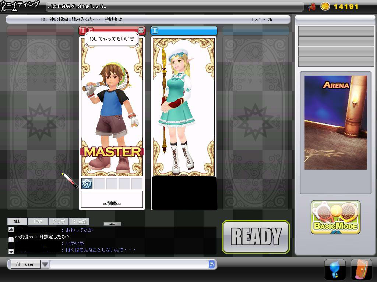The image size is (377, 282).
Task: Click the C badge on the red player panel
Action: pos(91,30)
